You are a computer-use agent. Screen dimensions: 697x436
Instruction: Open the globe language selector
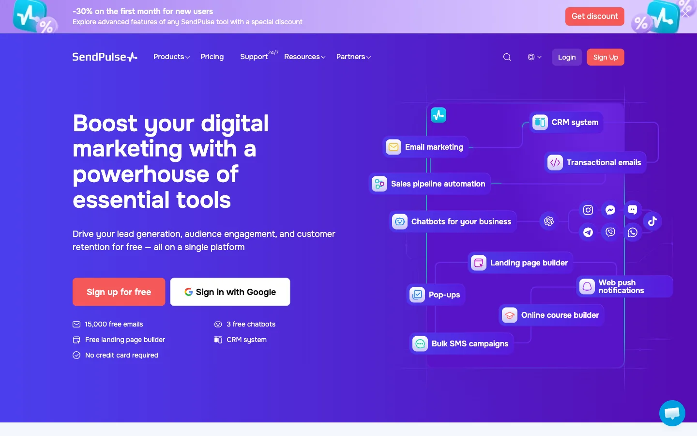[x=534, y=57]
